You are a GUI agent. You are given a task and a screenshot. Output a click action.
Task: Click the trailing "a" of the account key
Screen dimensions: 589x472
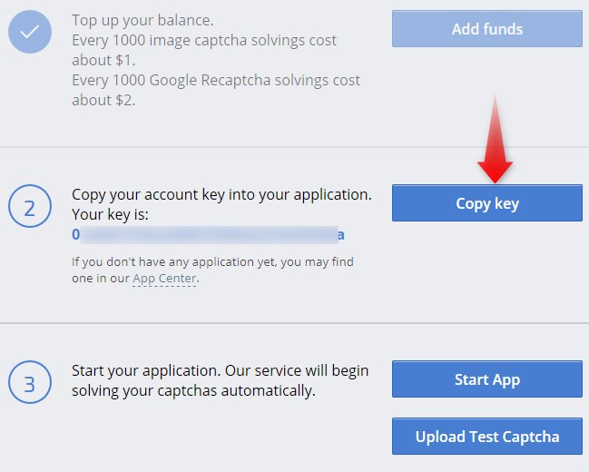pos(340,235)
